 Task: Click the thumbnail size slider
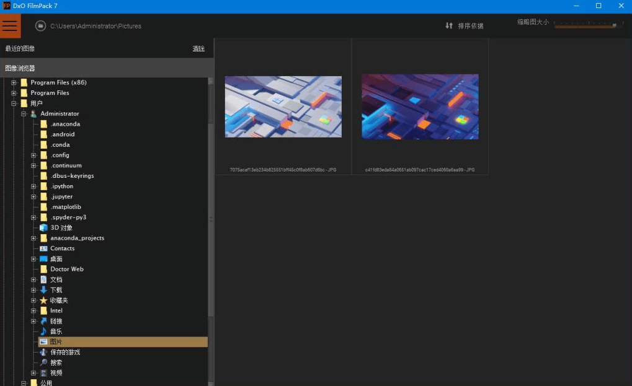[x=587, y=25]
